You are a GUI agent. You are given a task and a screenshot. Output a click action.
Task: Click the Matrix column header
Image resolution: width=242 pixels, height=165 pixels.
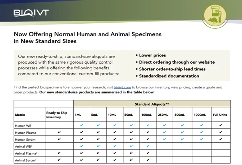point(20,115)
